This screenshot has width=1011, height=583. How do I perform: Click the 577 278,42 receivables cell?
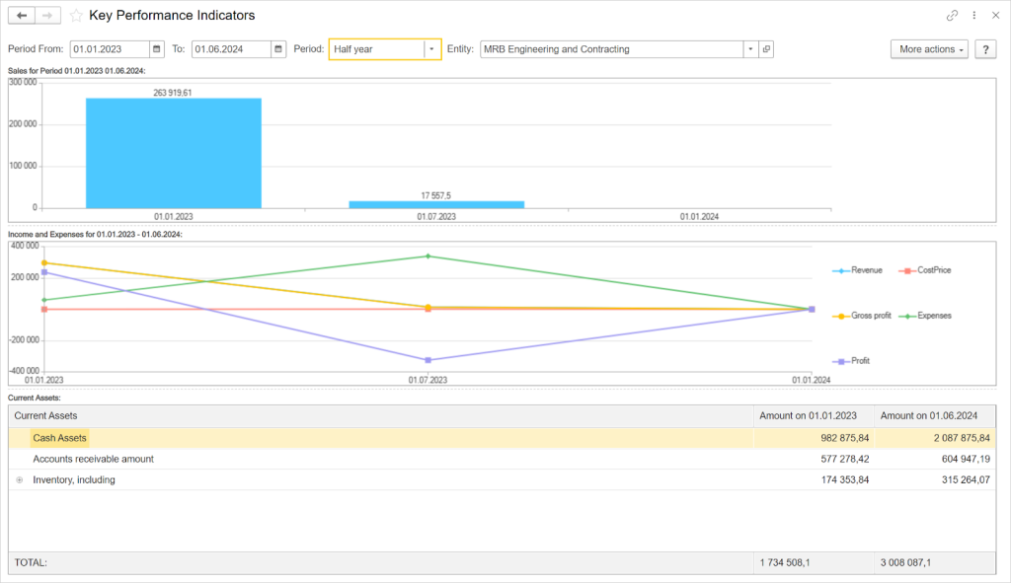[x=814, y=460]
